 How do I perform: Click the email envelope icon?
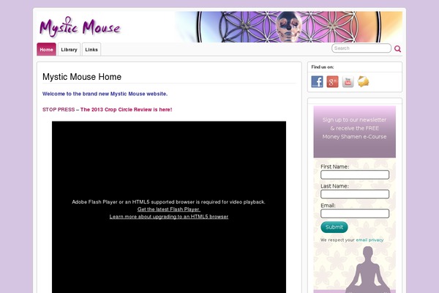[x=364, y=81]
